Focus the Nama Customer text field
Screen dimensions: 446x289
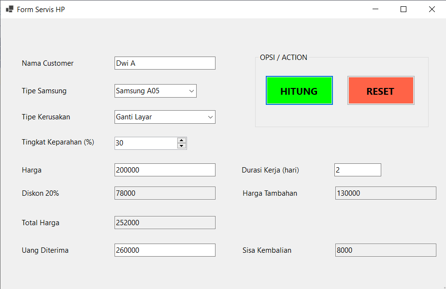[165, 63]
